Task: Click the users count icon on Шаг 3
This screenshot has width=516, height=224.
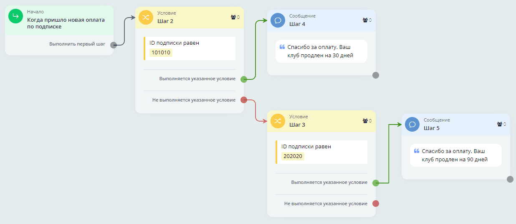Action: pyautogui.click(x=365, y=121)
